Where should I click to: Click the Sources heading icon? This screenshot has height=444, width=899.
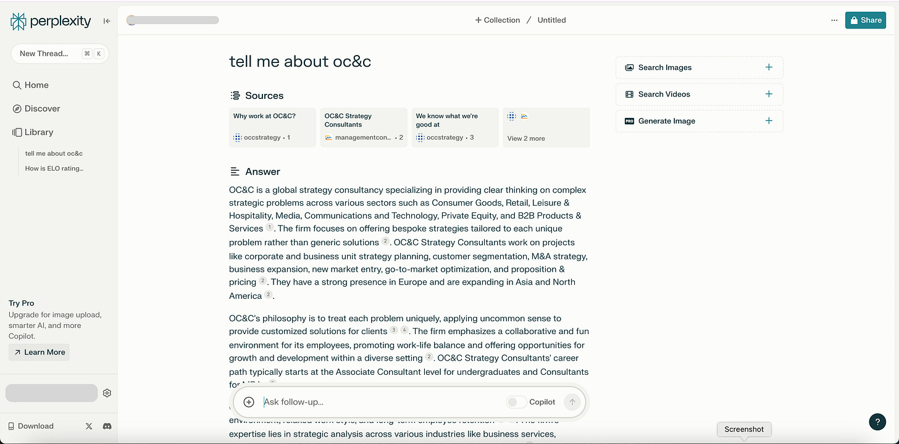(x=235, y=96)
